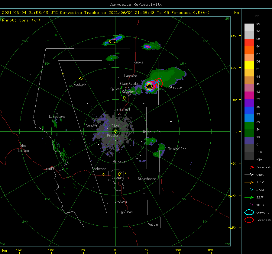Click the km unit label at top right
This screenshot has height=254, width=272.
tap(236, 13)
